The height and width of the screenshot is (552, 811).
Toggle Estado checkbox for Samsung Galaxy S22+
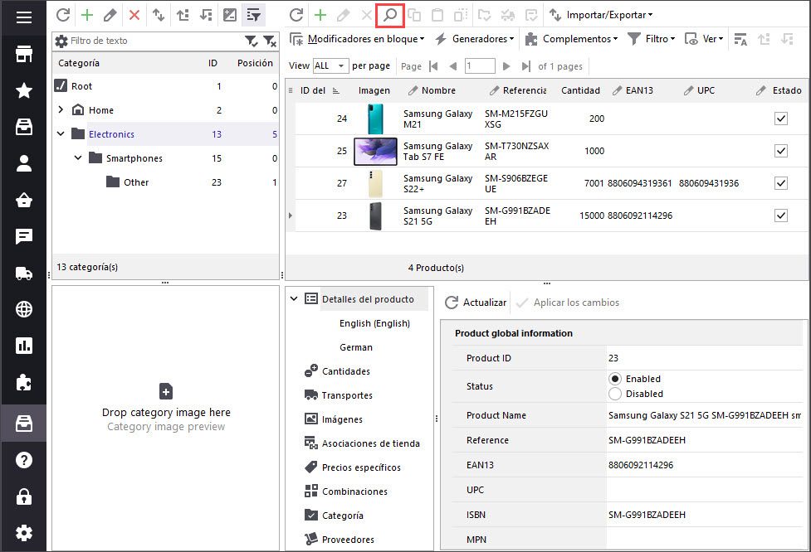point(781,183)
